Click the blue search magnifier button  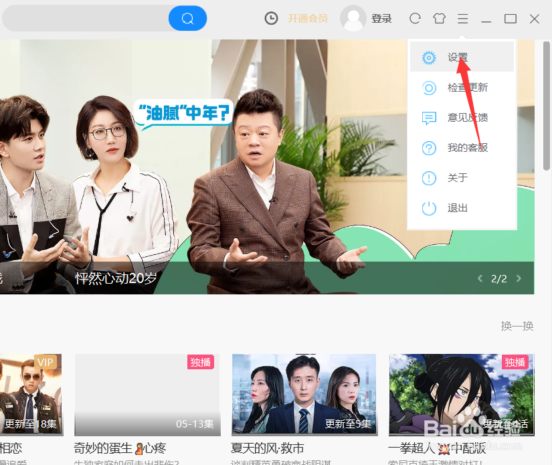tap(187, 18)
